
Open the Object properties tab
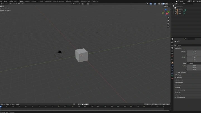[172, 63]
